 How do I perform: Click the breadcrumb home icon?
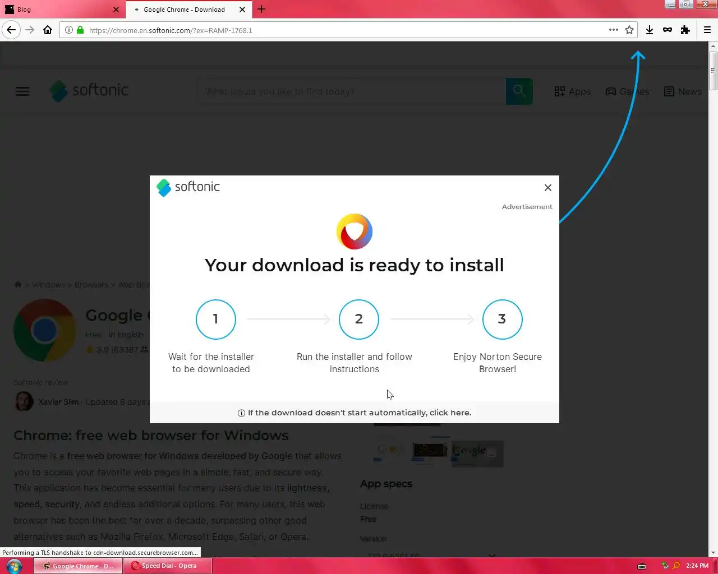(18, 285)
